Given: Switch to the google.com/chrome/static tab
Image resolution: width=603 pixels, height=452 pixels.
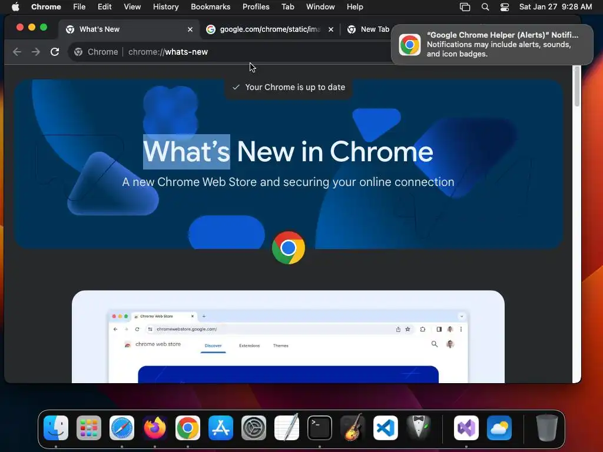Looking at the screenshot, I should click(x=270, y=29).
